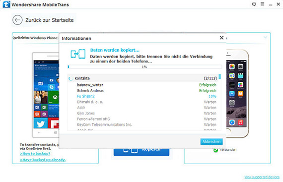Click the App Store icon on iPhone

point(232,94)
